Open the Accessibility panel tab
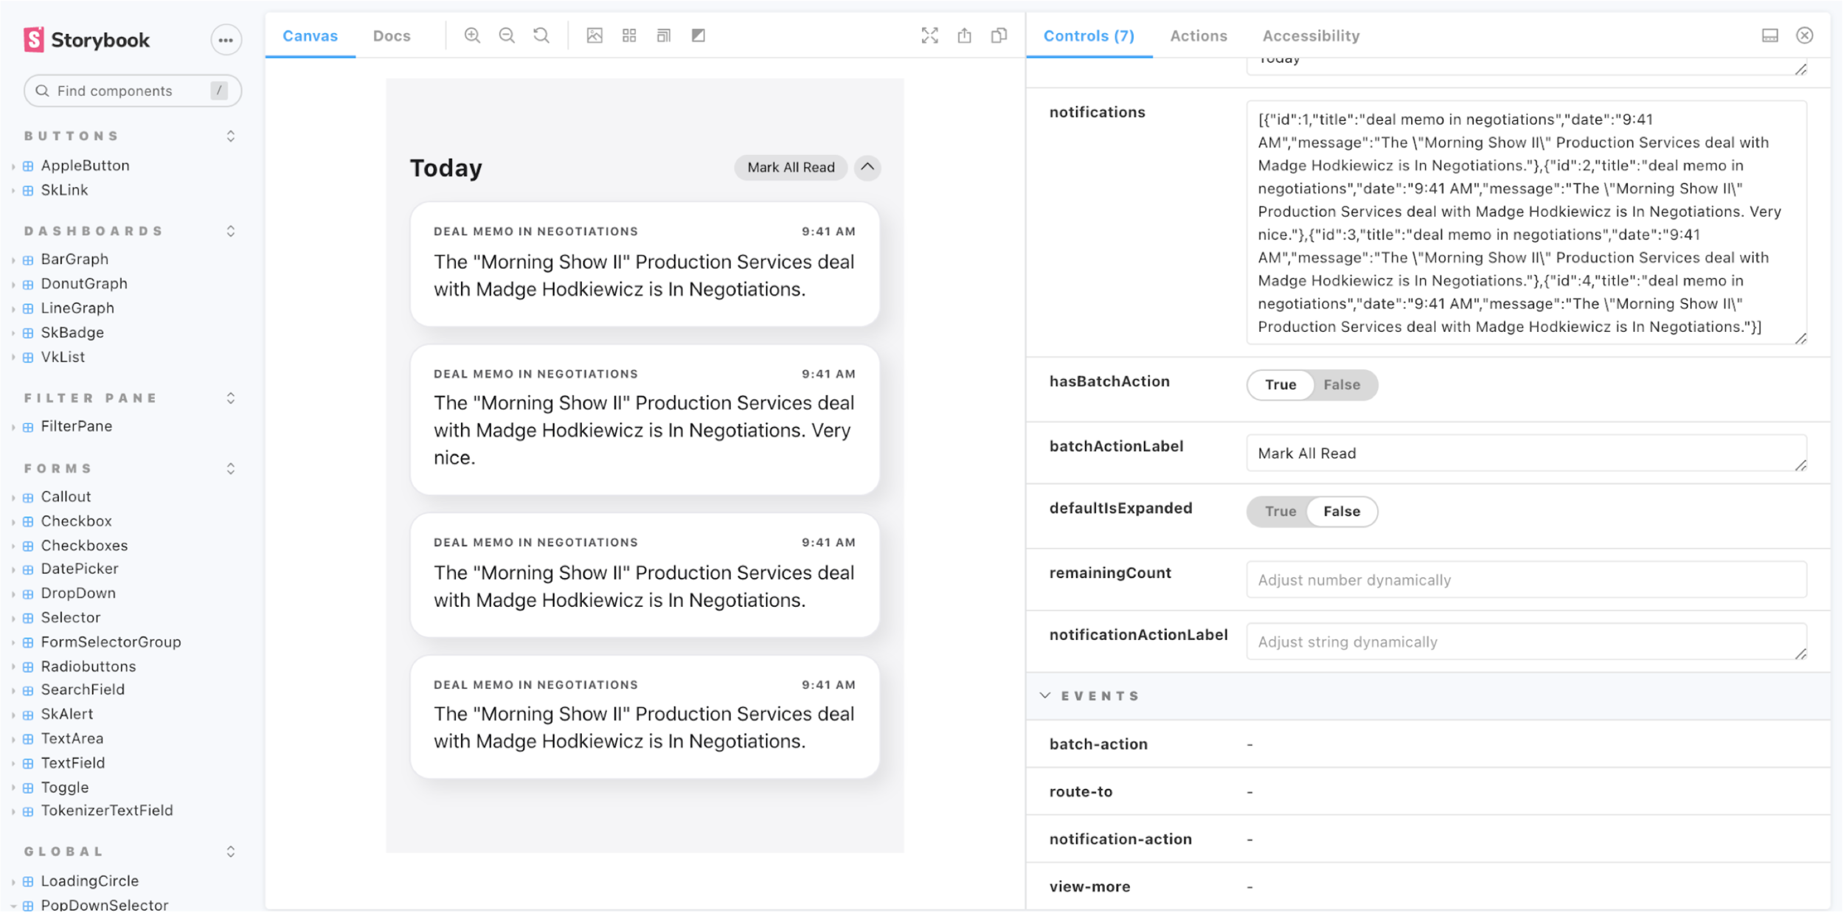Image resolution: width=1844 pixels, height=913 pixels. tap(1311, 35)
